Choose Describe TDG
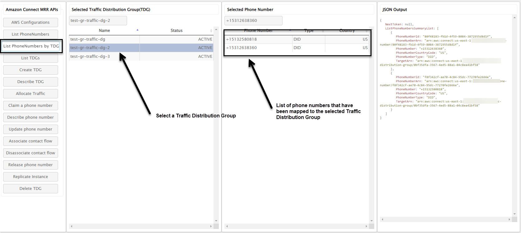Image resolution: width=521 pixels, height=233 pixels. (x=31, y=82)
